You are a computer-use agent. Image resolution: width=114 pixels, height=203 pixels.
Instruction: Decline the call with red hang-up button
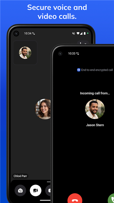(75, 199)
